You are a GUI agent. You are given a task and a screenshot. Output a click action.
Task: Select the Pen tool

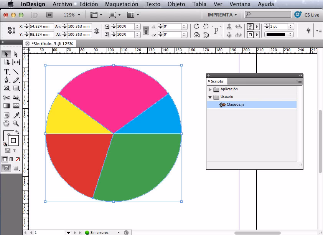6,79
